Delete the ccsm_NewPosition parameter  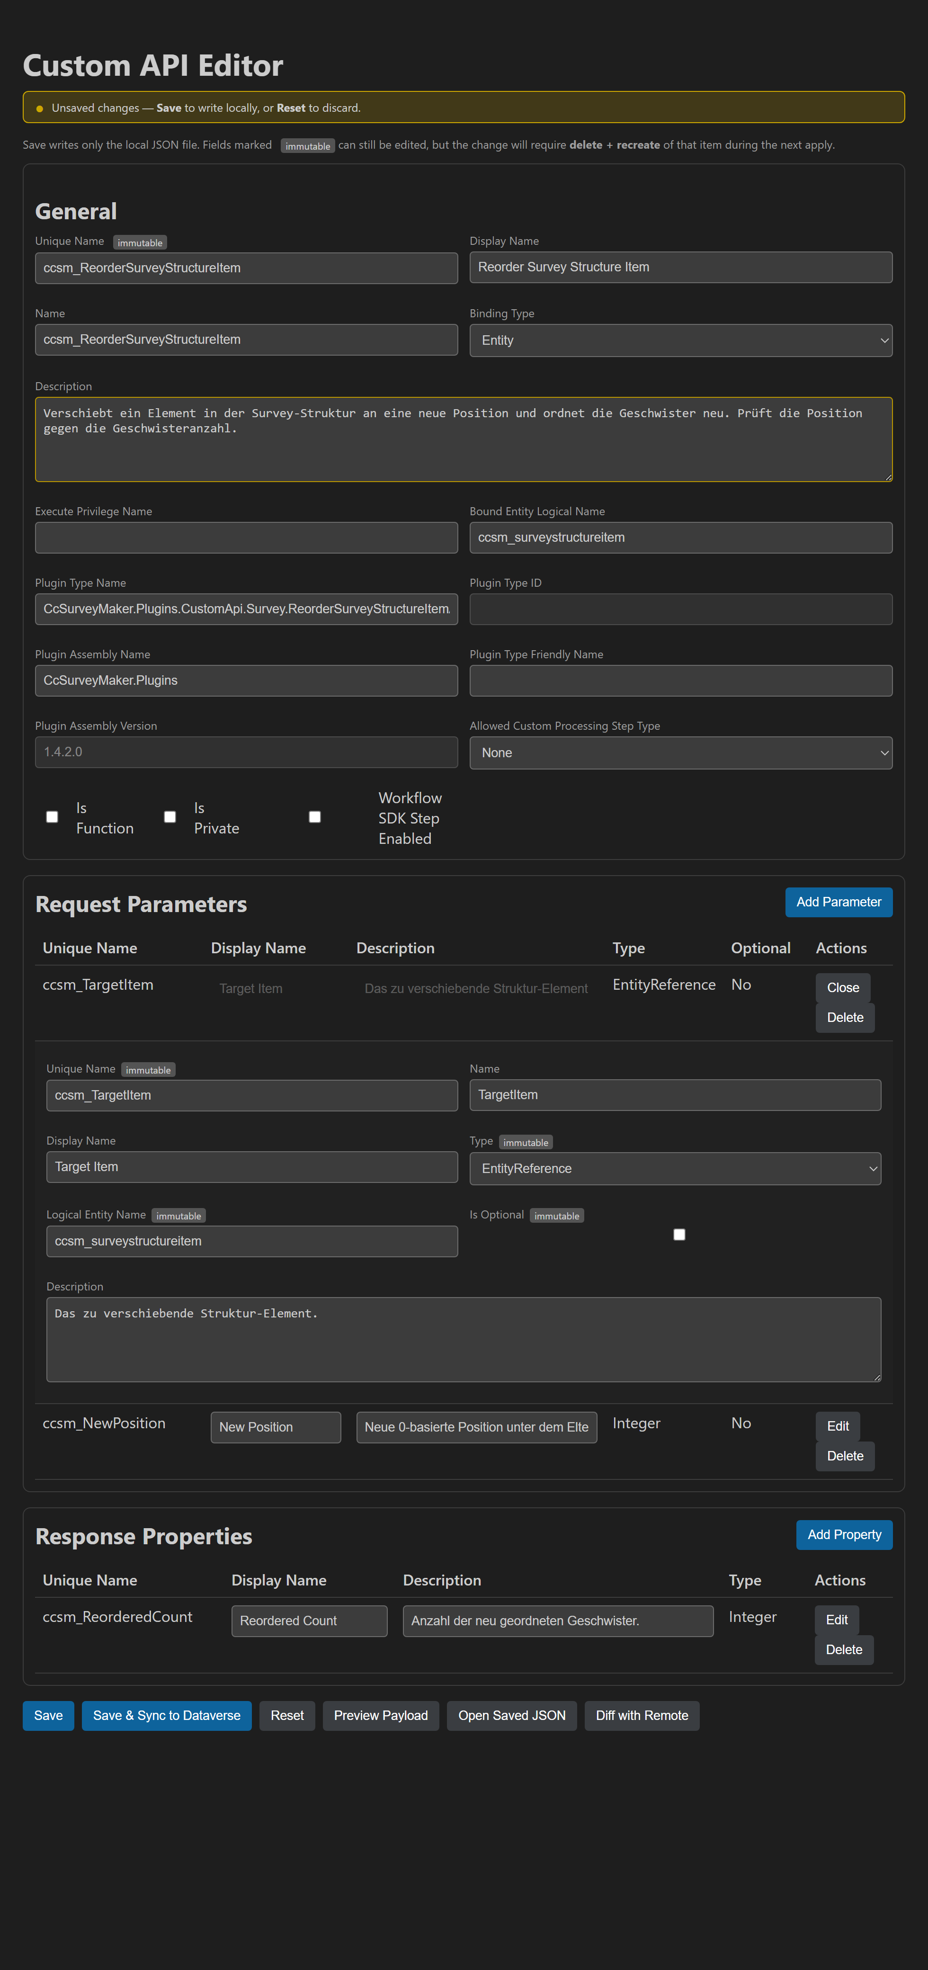coord(845,1456)
